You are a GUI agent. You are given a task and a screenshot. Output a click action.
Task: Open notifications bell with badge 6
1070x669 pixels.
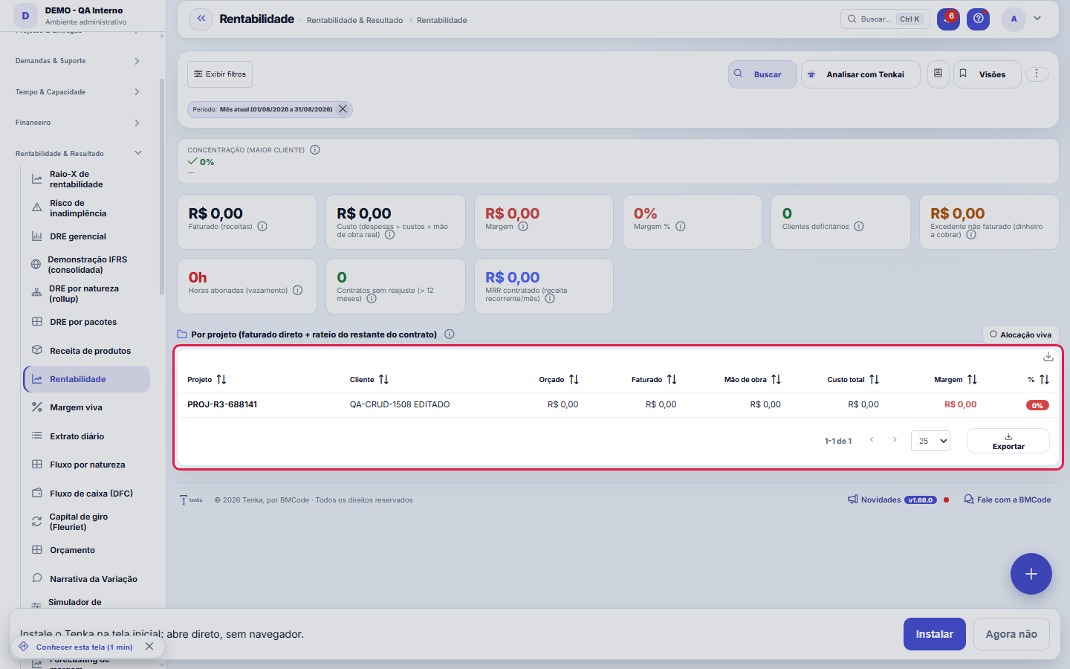point(948,19)
